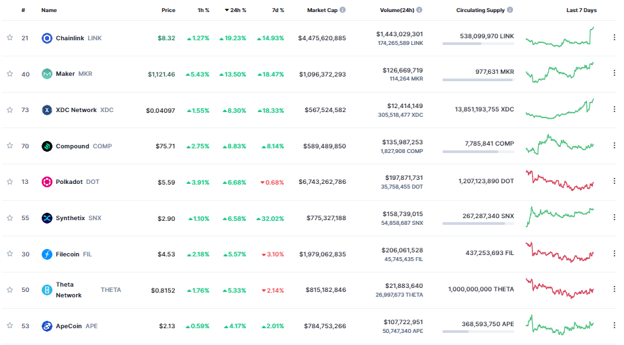Open the Maker MKR coin page

[x=74, y=74]
